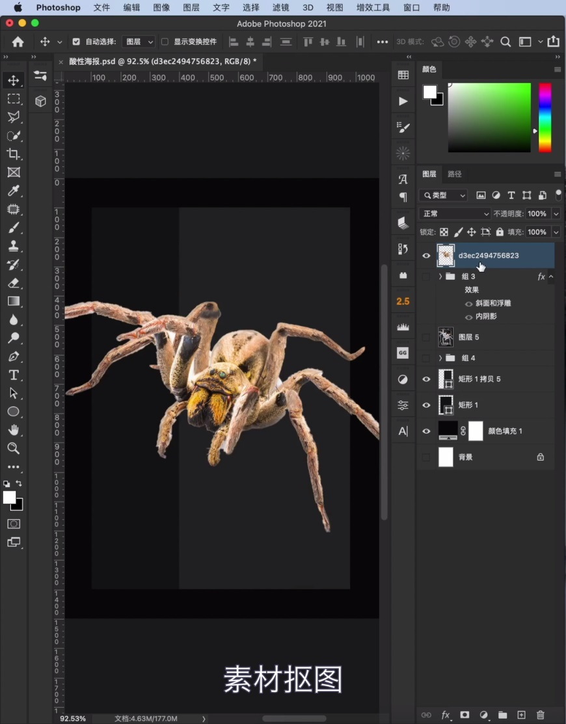Open the blend mode 正常 dropdown
The image size is (566, 724).
[x=455, y=214]
